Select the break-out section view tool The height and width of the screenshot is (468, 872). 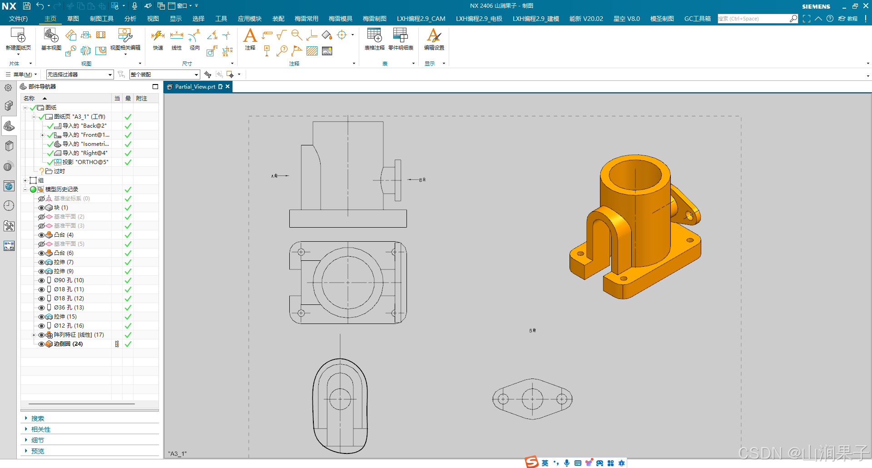pos(101,51)
